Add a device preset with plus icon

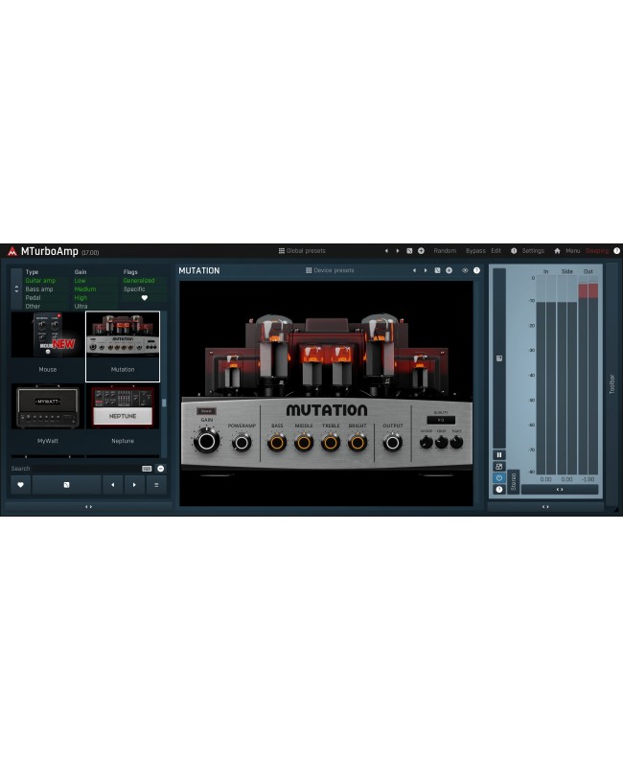[x=450, y=270]
